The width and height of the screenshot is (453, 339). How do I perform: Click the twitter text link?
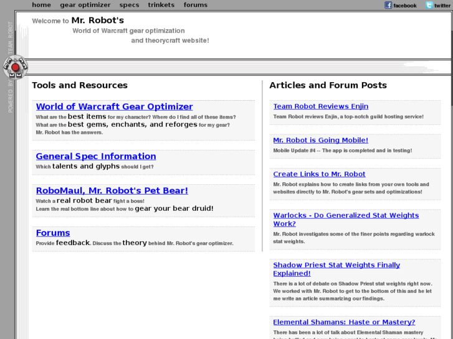coord(442,6)
